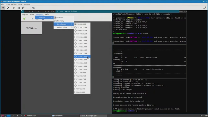Expand the Virtual-1 output submenu
The image size is (208, 117).
pos(44,18)
